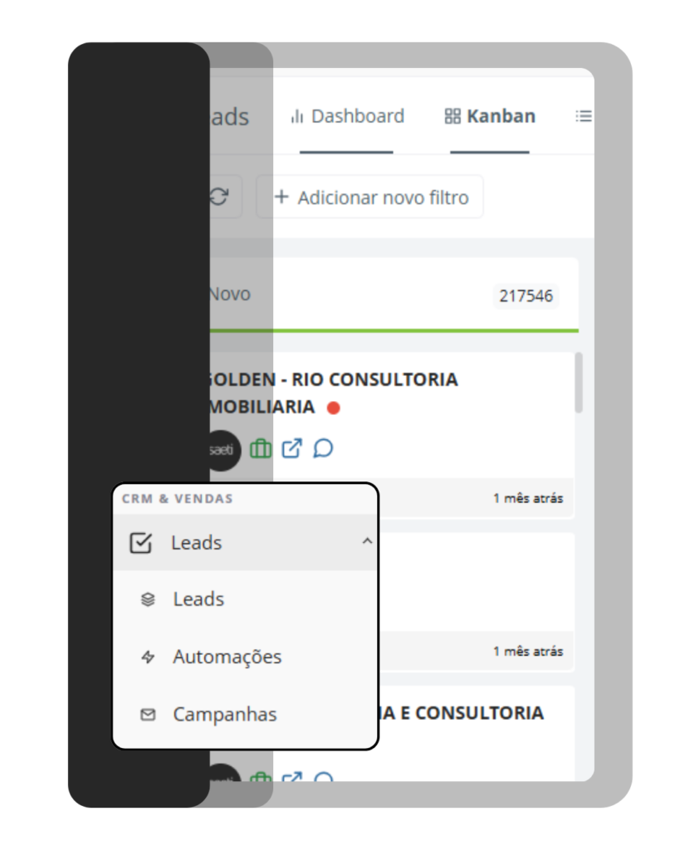Screen dimensions: 680x850
Task: Click the checkbox icon next to Leads
Action: 140,543
